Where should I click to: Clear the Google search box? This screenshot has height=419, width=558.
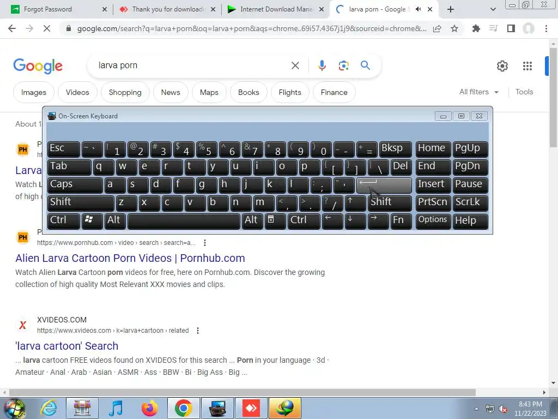[x=295, y=65]
